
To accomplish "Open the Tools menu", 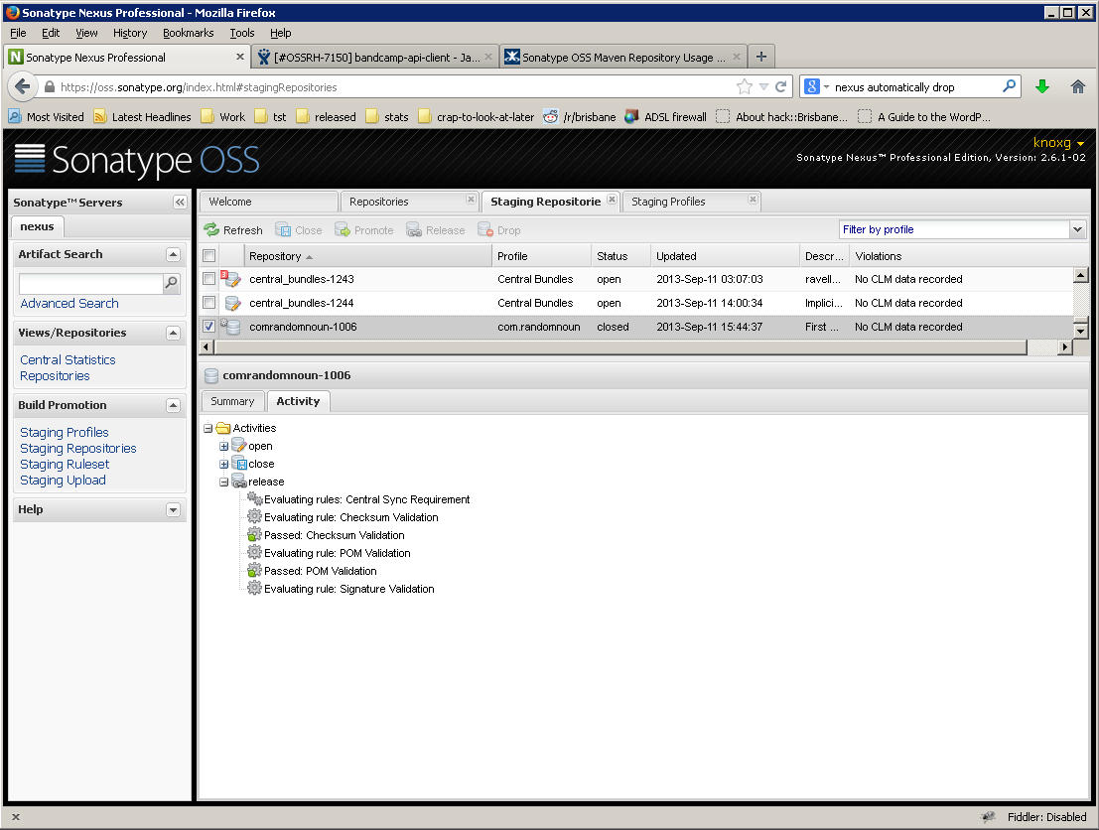I will [242, 33].
